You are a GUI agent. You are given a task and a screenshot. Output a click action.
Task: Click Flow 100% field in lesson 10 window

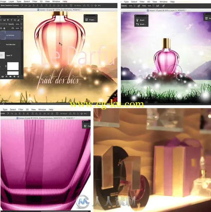tap(149, 6)
